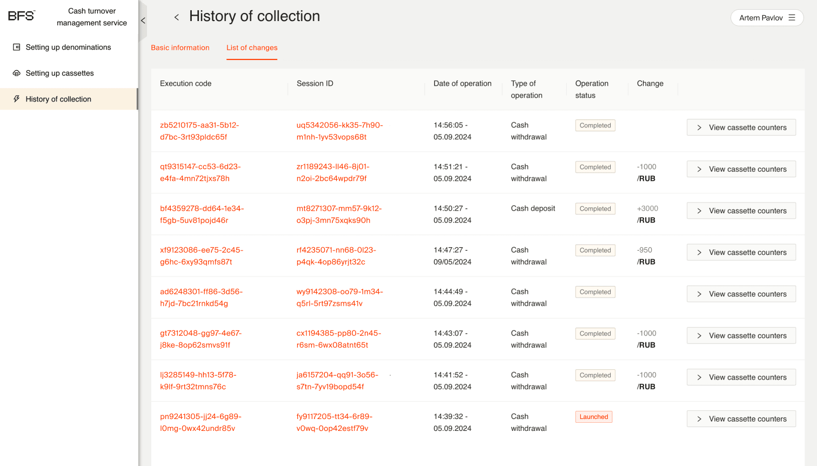Screen dimensions: 817x466
Task: Click the Completed badge in the Cash deposit row
Action: (x=595, y=209)
